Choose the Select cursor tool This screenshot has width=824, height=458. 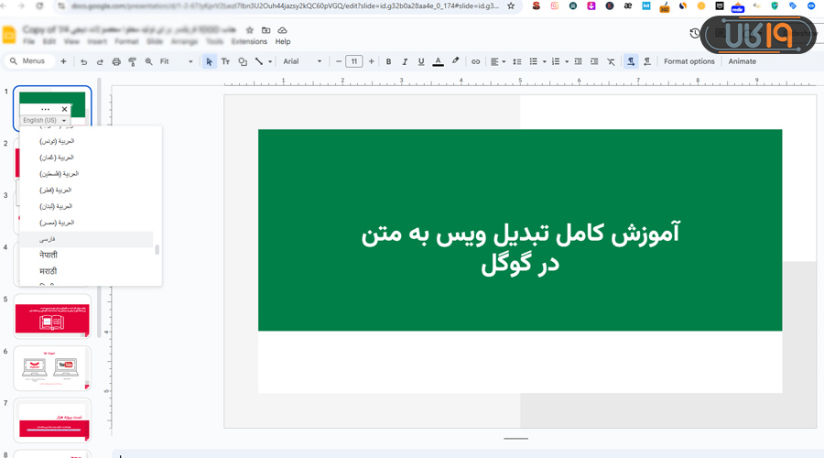[x=209, y=61]
